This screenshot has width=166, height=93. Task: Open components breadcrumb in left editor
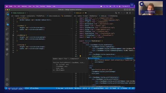tap(31, 16)
